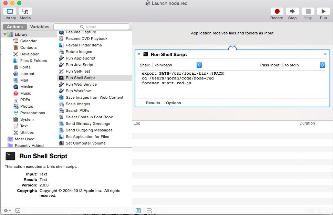Select the Developer category icon
Viewport: 333px width, 215px height.
(x=16, y=54)
